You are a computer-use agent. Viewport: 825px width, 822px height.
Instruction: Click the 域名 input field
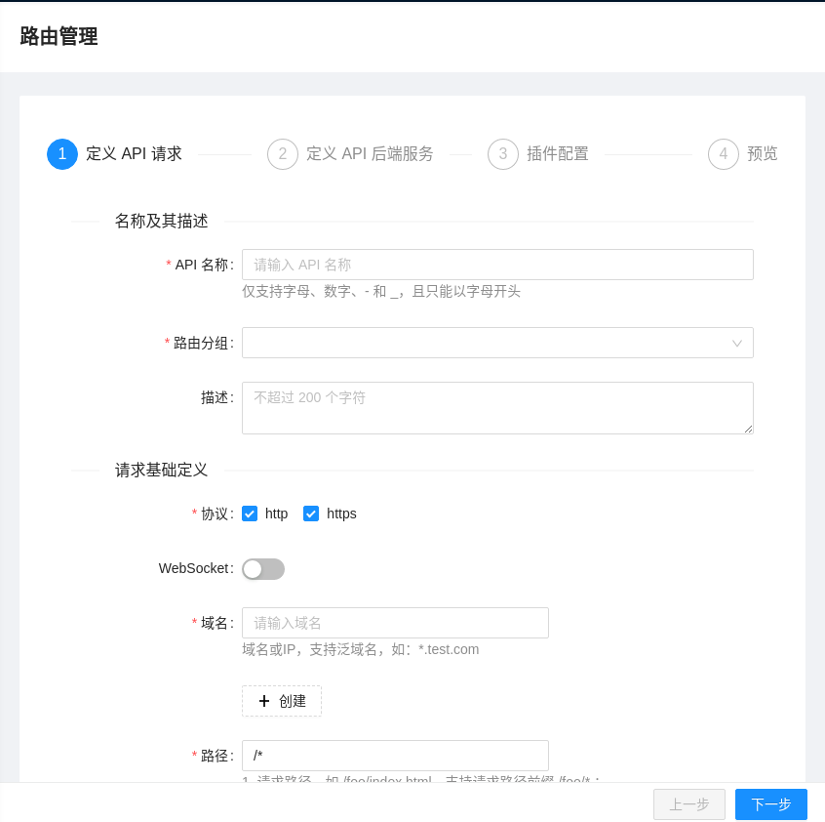395,622
